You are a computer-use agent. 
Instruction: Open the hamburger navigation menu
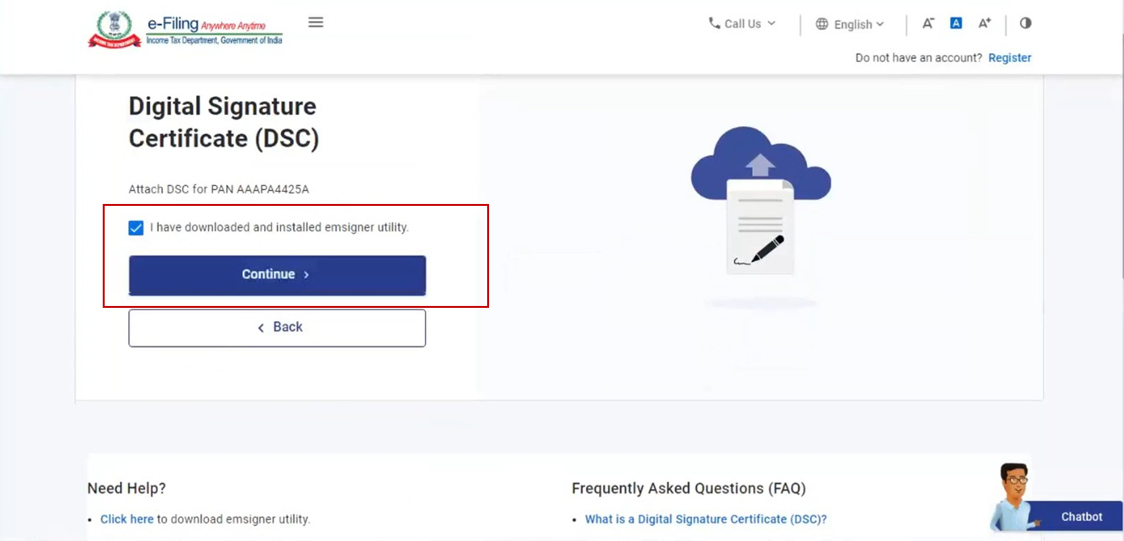click(315, 23)
